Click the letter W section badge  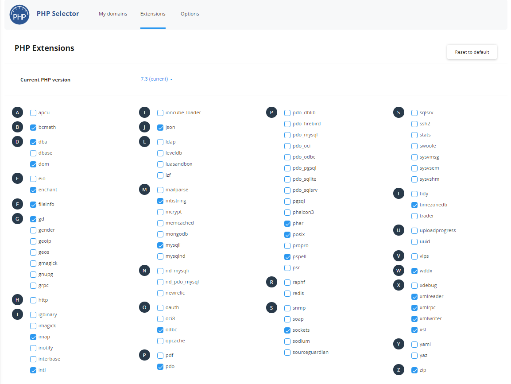tap(399, 271)
